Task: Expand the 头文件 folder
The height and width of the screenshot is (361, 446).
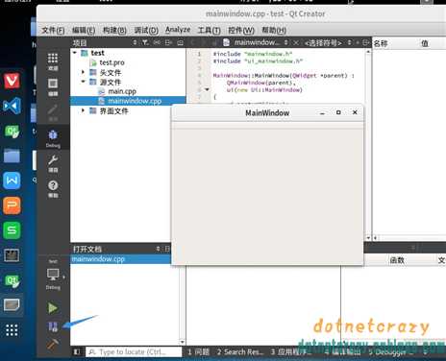Action: (x=83, y=72)
